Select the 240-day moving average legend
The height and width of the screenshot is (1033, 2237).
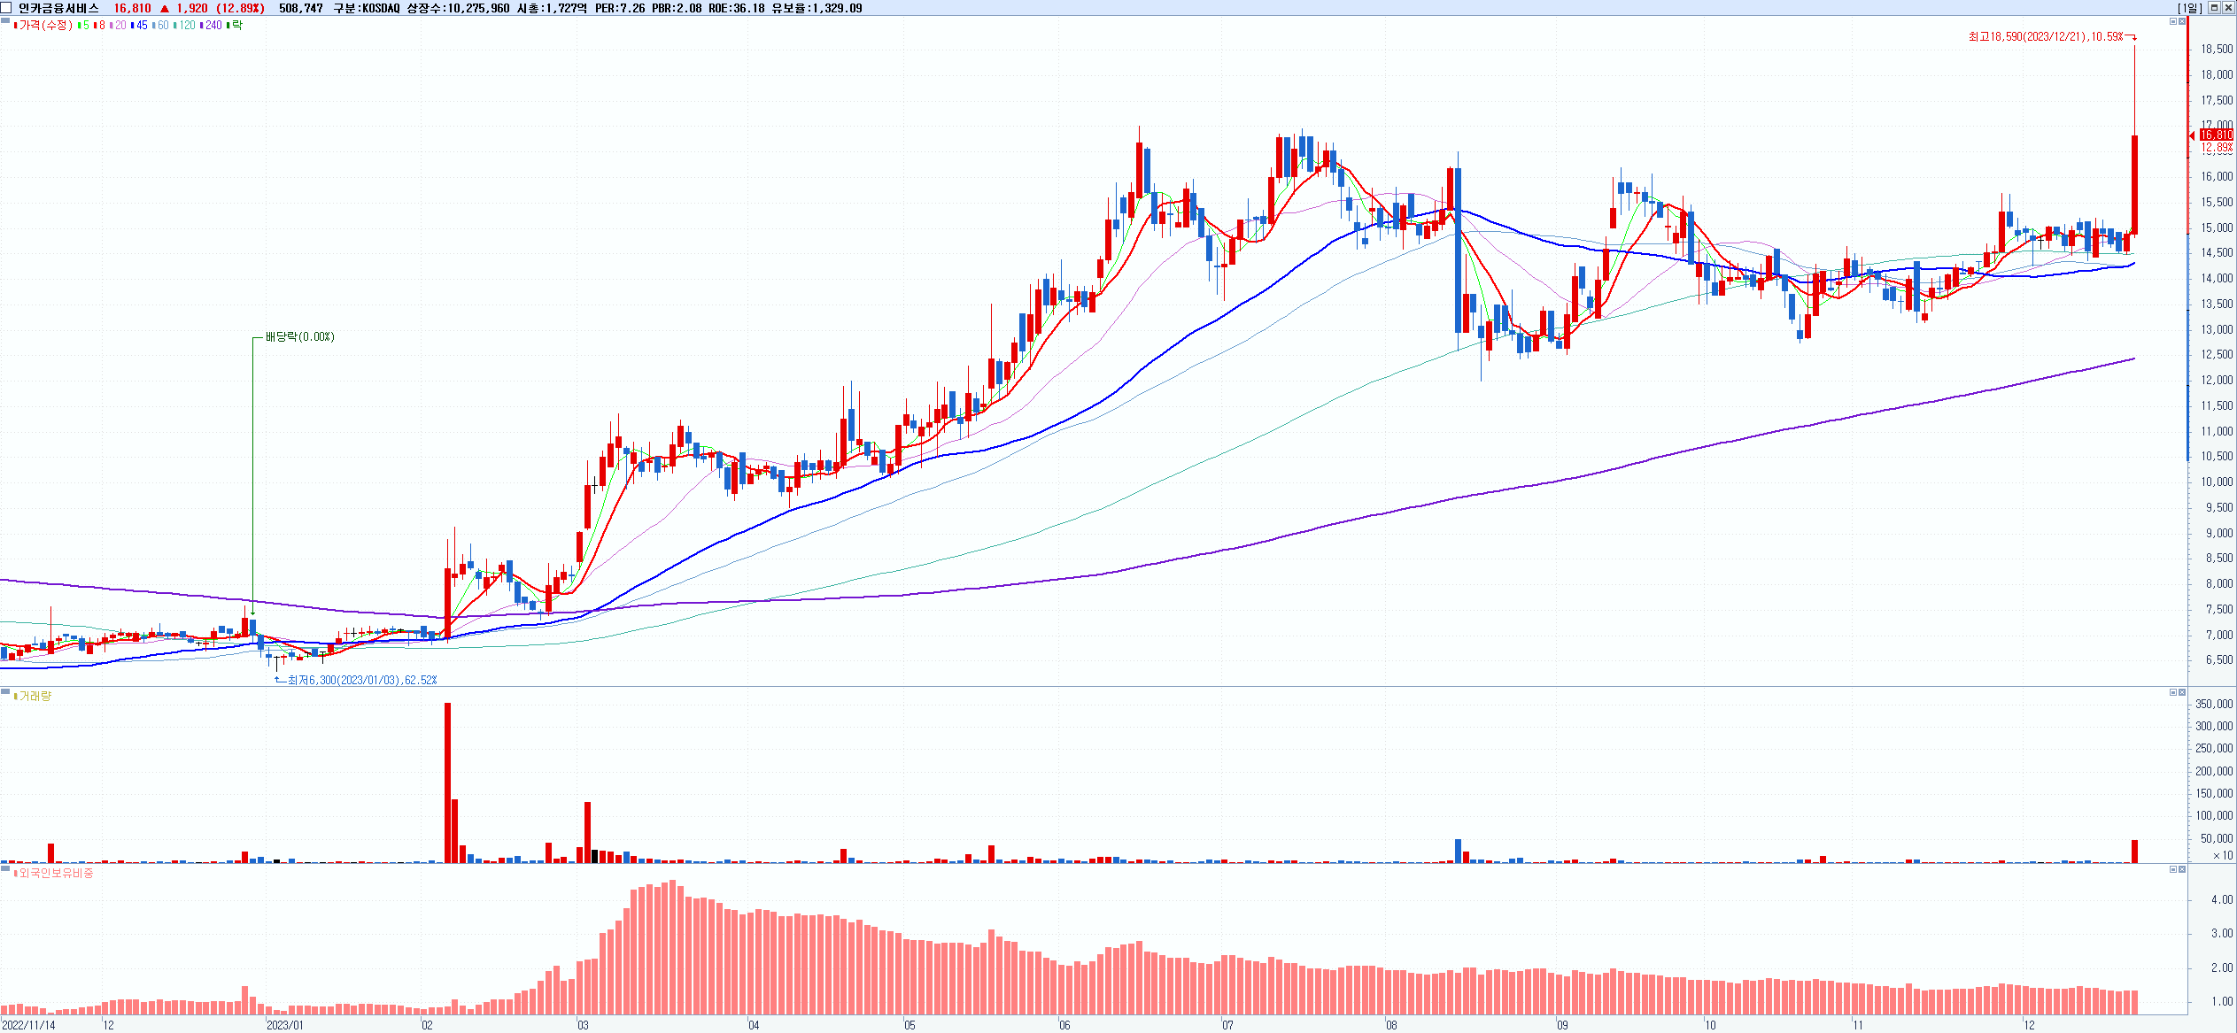click(x=212, y=26)
